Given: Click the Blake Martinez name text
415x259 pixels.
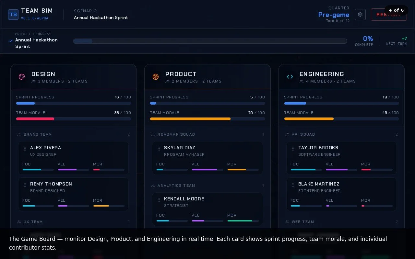Looking at the screenshot, I should pyautogui.click(x=319, y=184).
